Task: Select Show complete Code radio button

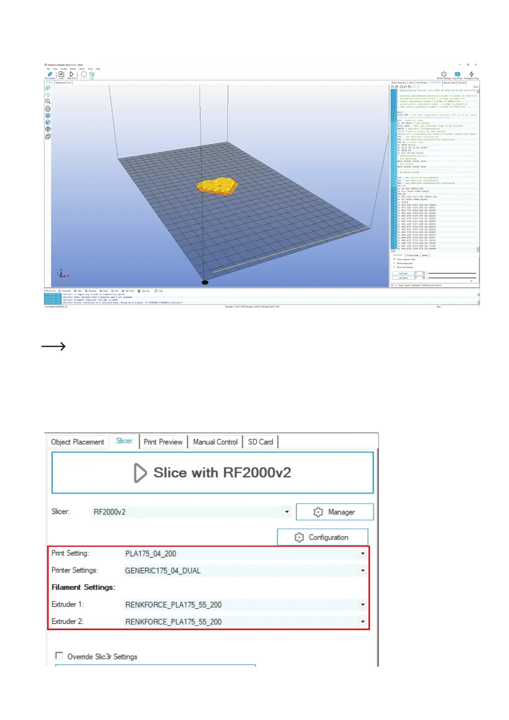Action: 394,259
